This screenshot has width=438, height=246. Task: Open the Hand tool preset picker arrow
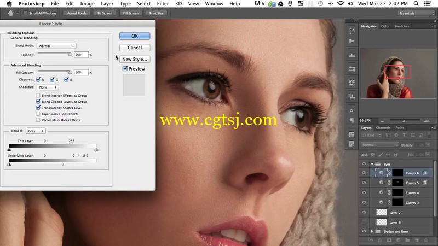(x=18, y=13)
